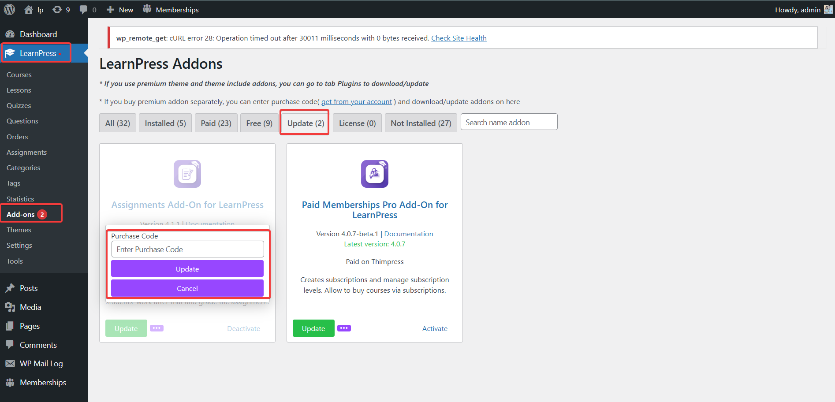Open the Documentation link for Paid Memberships Pro
The image size is (835, 402).
point(409,234)
